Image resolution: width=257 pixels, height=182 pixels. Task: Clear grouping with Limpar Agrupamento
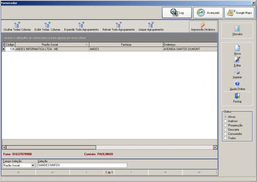coord(151,25)
